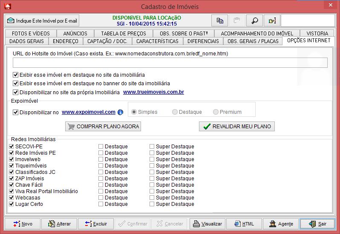Viewport: 340px width, 234px height.
Task: Open the HTML export button
Action: click(244, 224)
